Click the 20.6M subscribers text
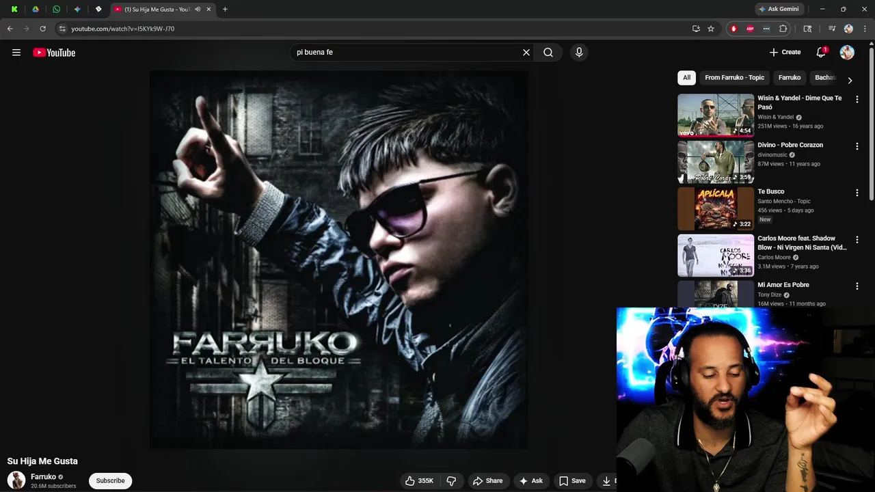This screenshot has width=875, height=492. pyautogui.click(x=53, y=487)
